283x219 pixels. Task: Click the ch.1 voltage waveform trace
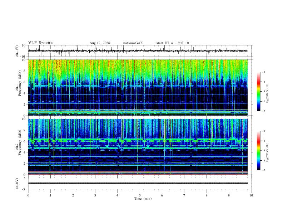click(138, 51)
